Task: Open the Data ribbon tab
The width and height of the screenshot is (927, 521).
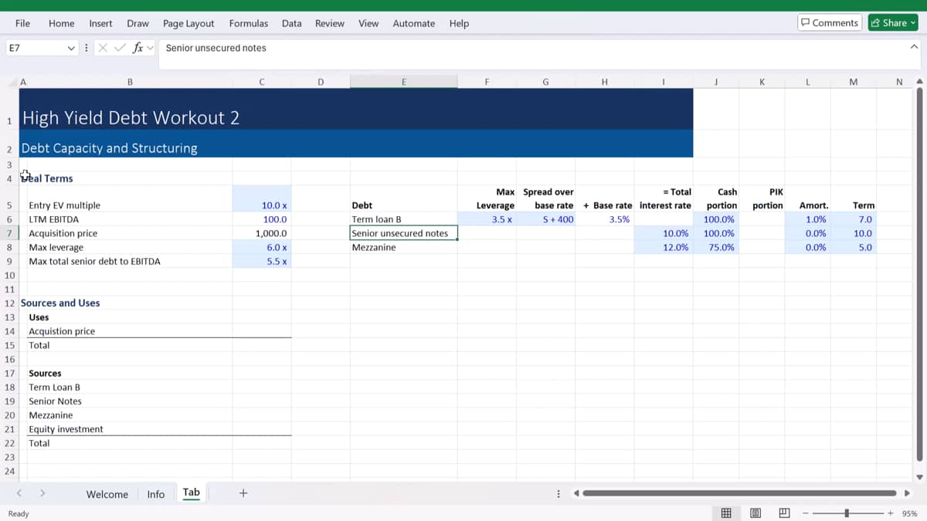Action: tap(291, 23)
